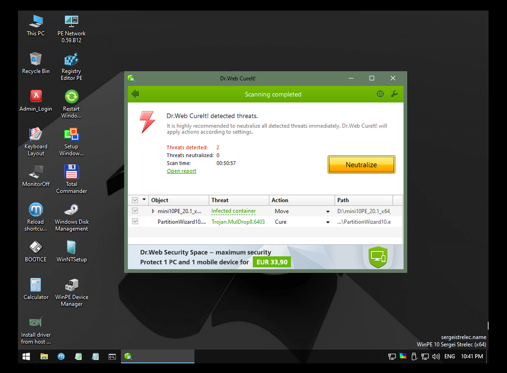The width and height of the screenshot is (507, 373).
Task: Click the USB device tray icon
Action: pyautogui.click(x=414, y=357)
